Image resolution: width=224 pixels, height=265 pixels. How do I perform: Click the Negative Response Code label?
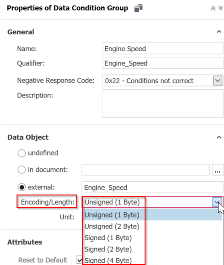[x=56, y=81]
